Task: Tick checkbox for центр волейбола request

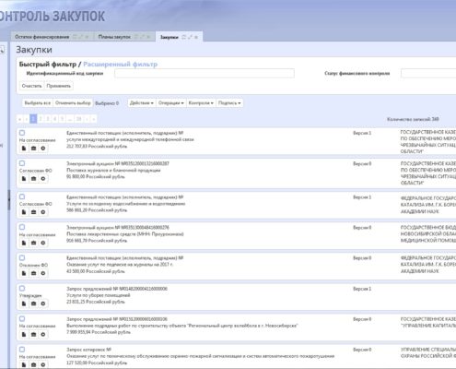Action: tap(22, 319)
